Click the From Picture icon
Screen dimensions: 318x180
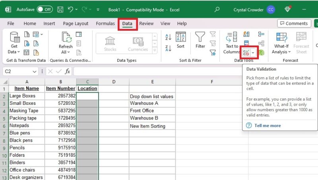pos(36,34)
